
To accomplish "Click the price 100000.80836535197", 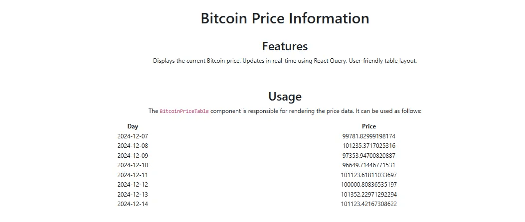I will pyautogui.click(x=369, y=185).
